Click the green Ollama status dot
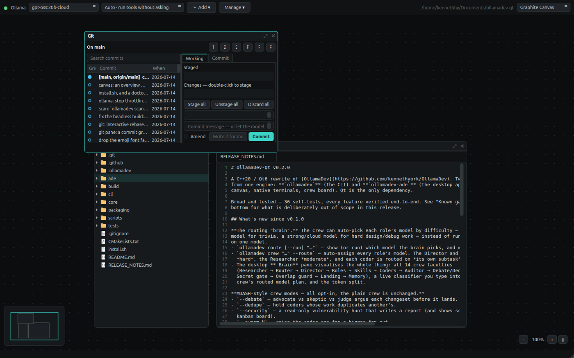 coord(6,8)
